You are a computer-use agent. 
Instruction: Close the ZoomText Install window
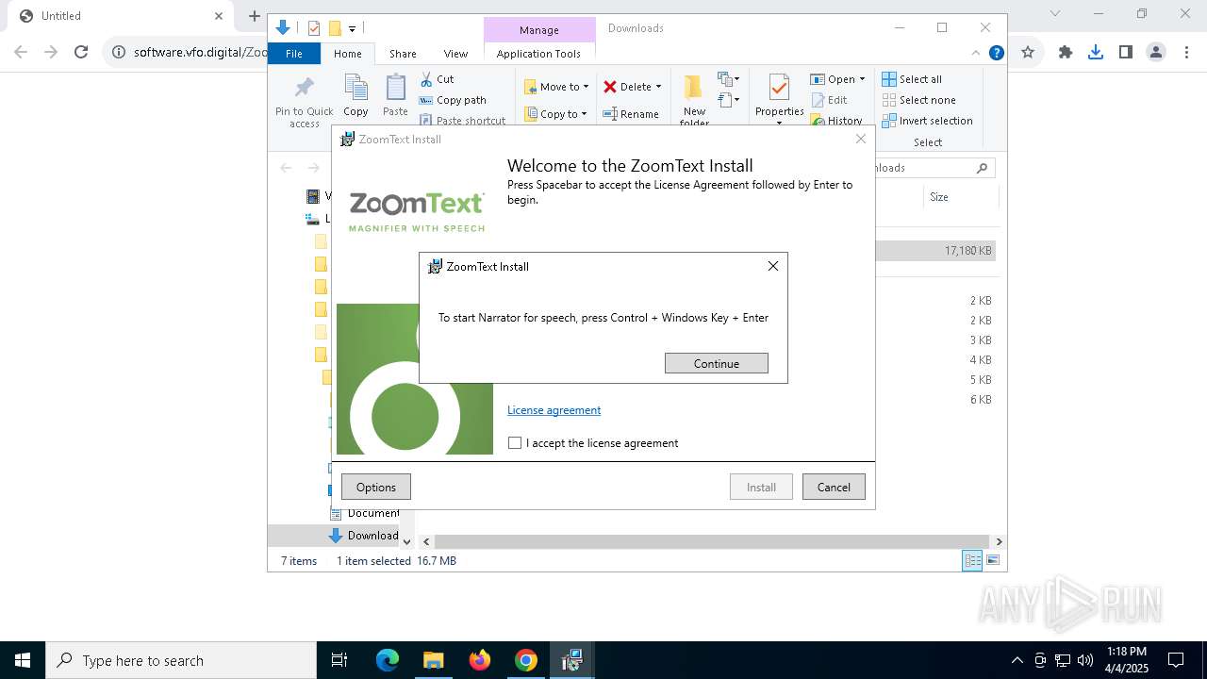click(x=860, y=139)
